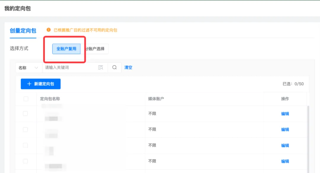Screen dimensions: 320x173
Task: Check the second row's checkbox
Action: 25,129
